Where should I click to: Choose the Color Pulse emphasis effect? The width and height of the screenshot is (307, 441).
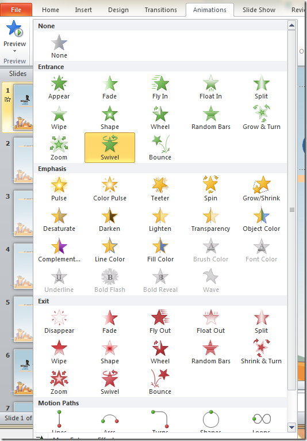point(110,189)
